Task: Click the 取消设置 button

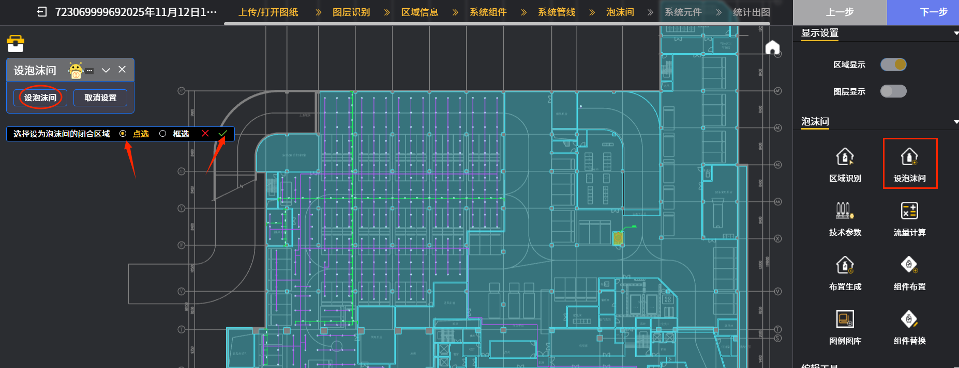Action: click(100, 98)
